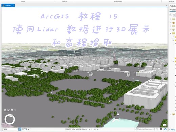Open the snapping options dropdown arrow
The image size is (176, 132).
point(28,129)
